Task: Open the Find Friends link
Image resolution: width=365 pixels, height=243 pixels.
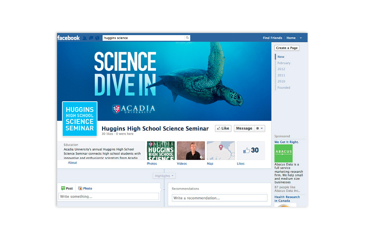Action: click(272, 38)
